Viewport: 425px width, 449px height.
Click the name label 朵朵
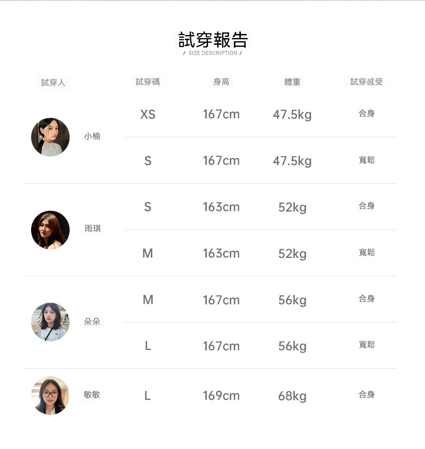[92, 322]
